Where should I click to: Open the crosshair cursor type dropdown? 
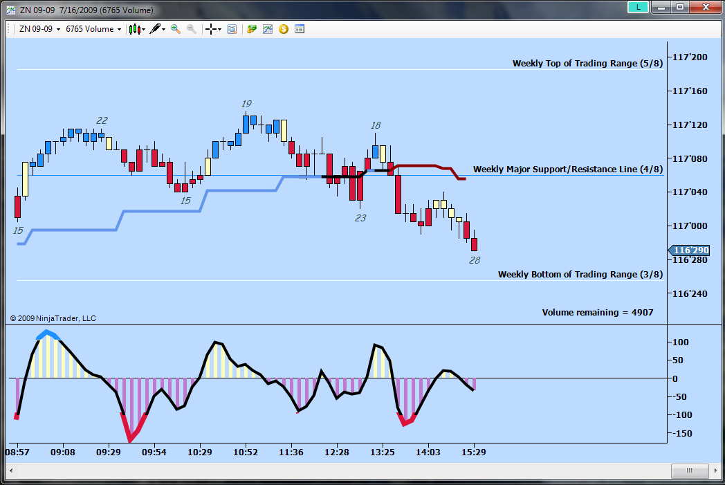point(213,29)
